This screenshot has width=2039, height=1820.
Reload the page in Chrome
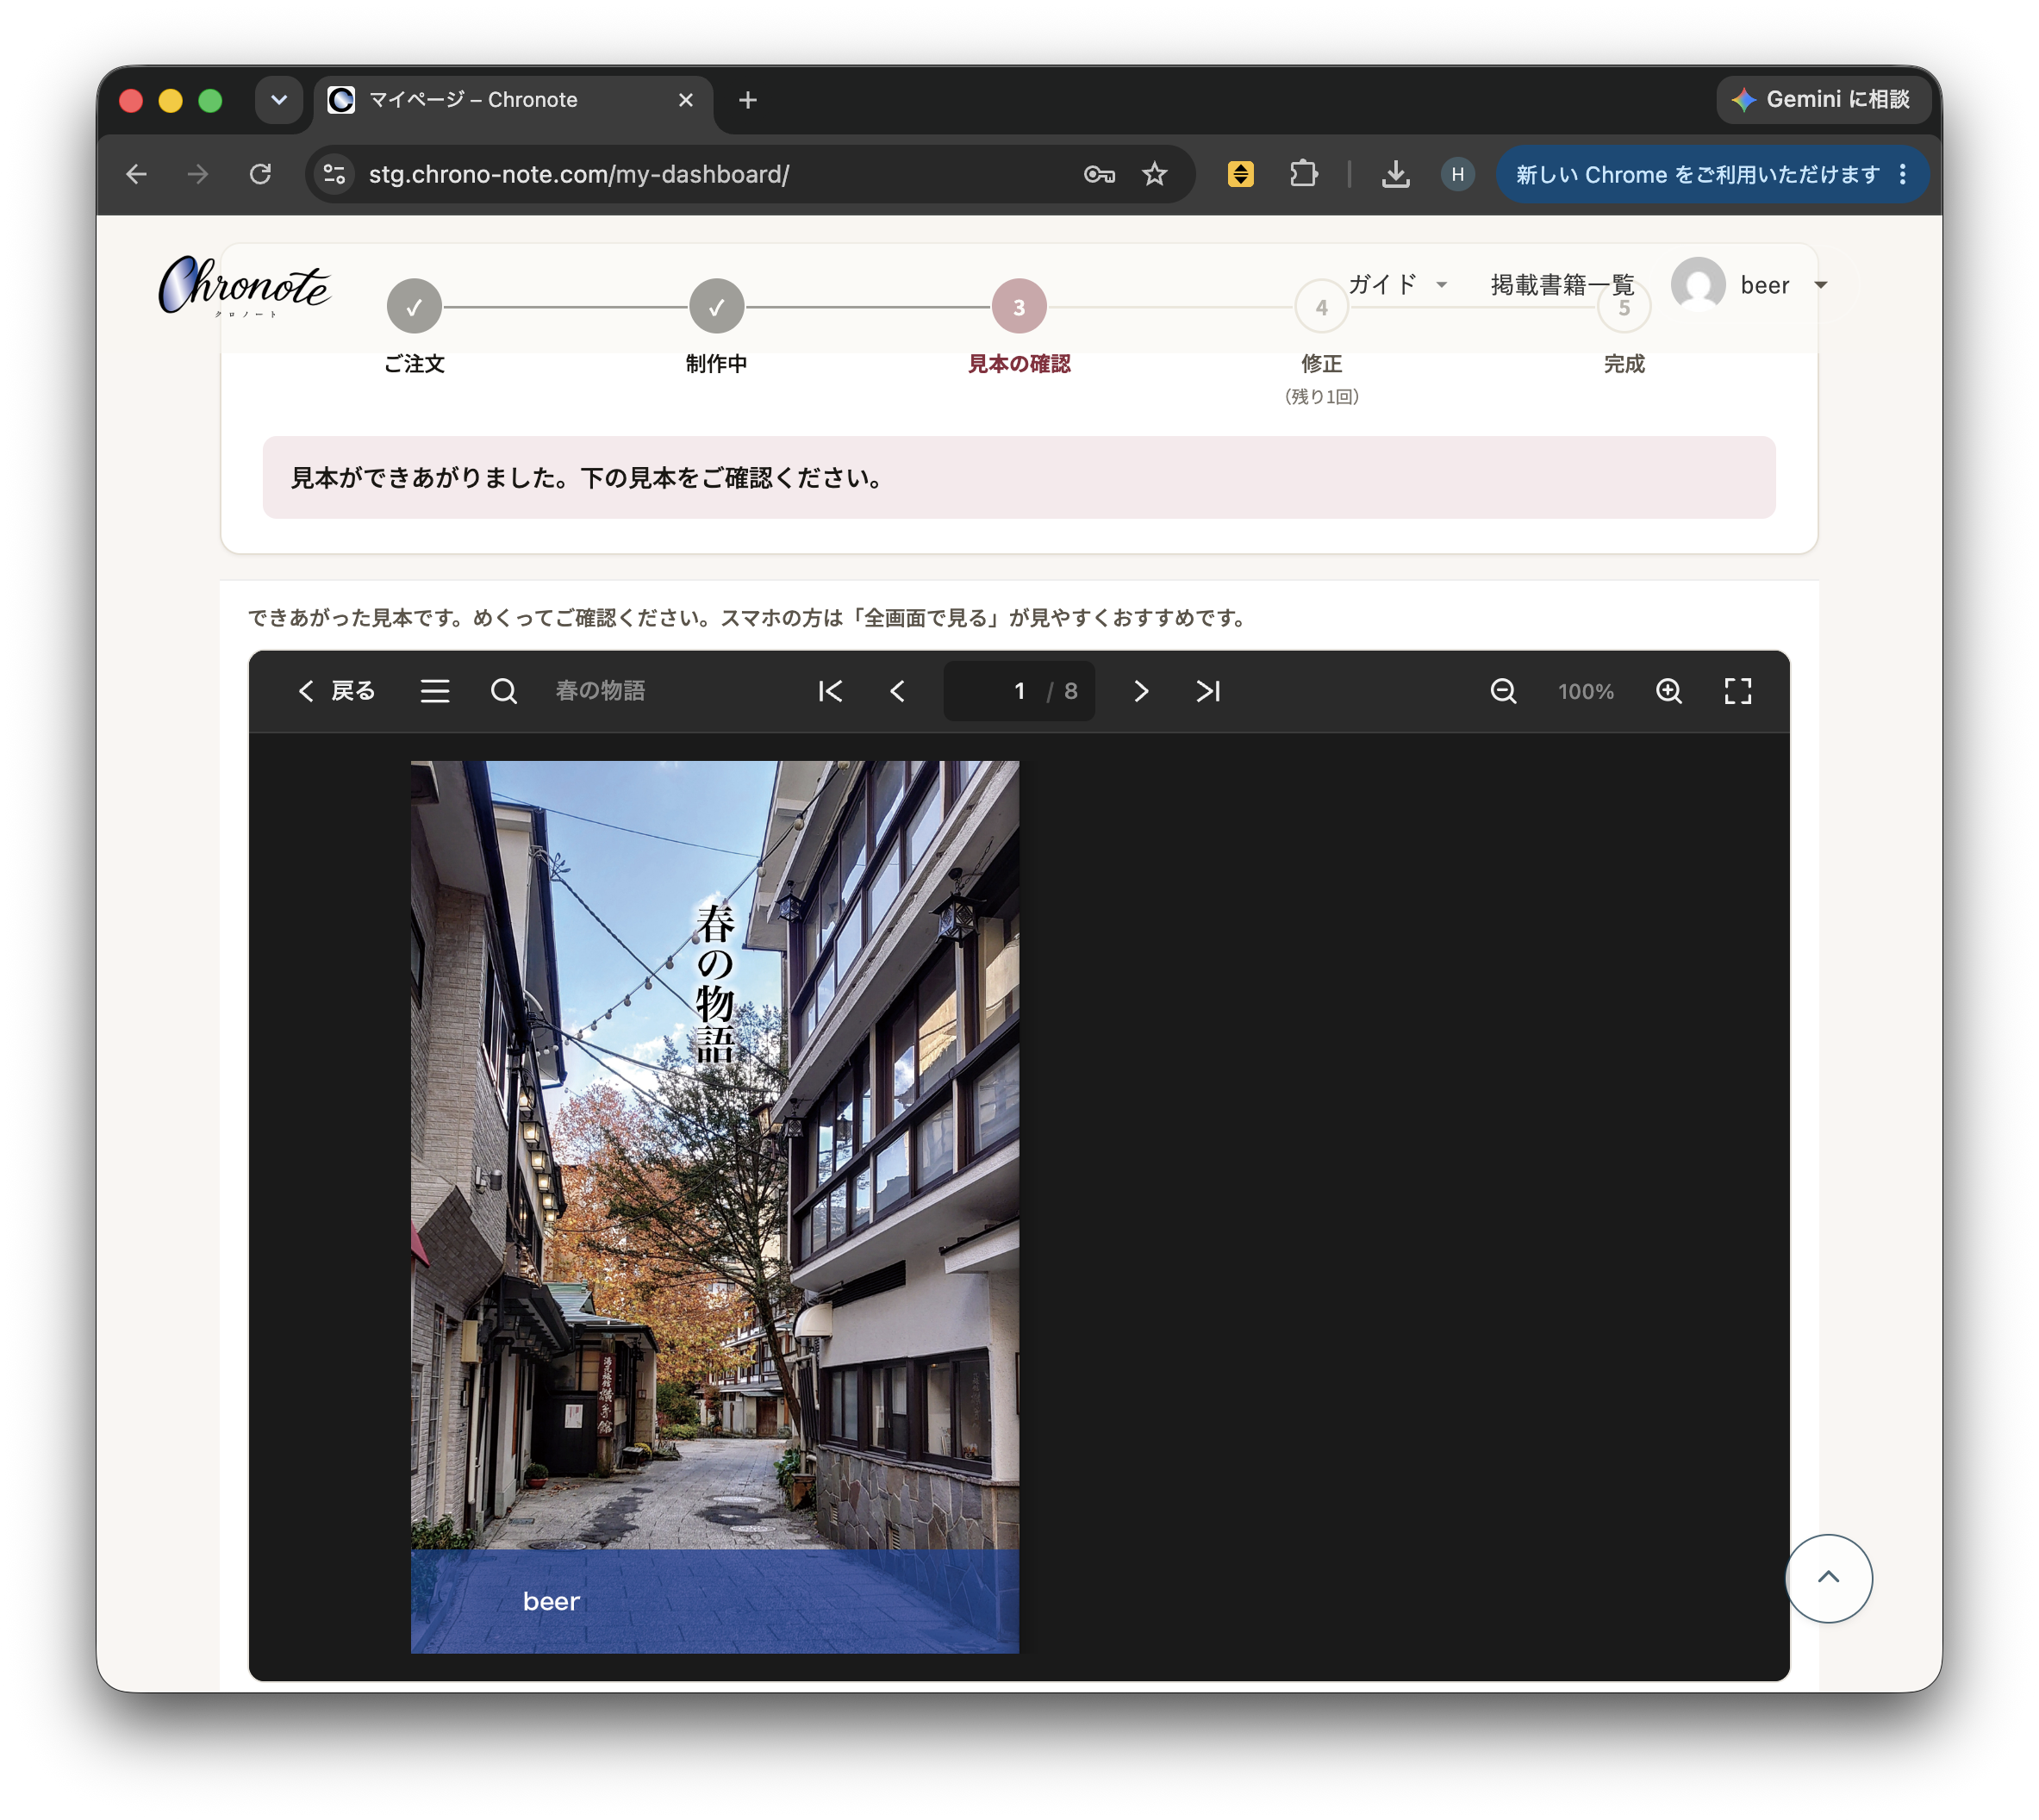point(260,174)
